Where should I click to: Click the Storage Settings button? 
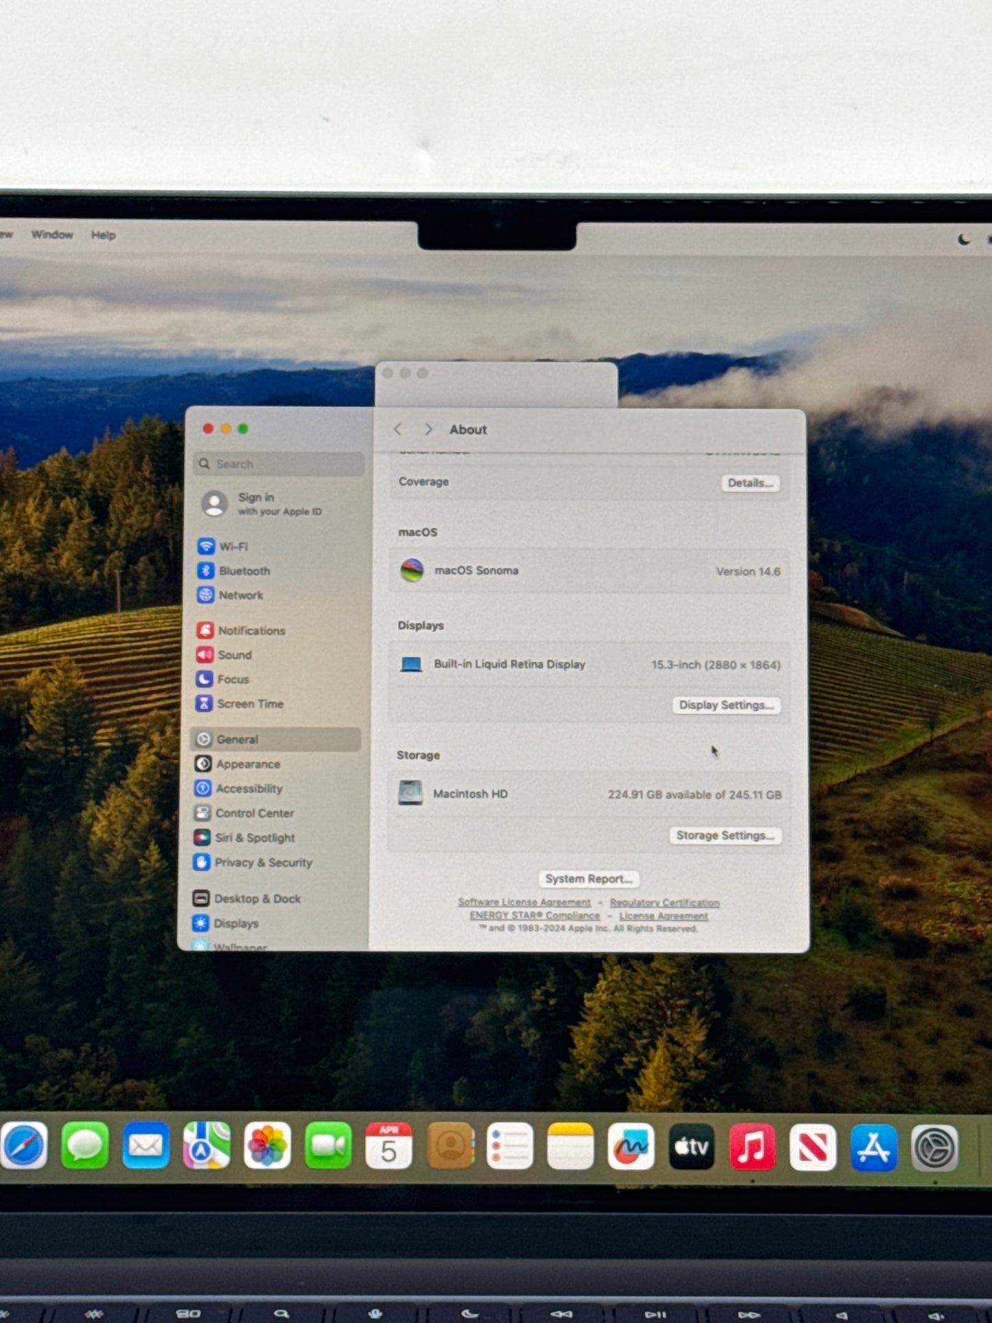[x=724, y=836]
